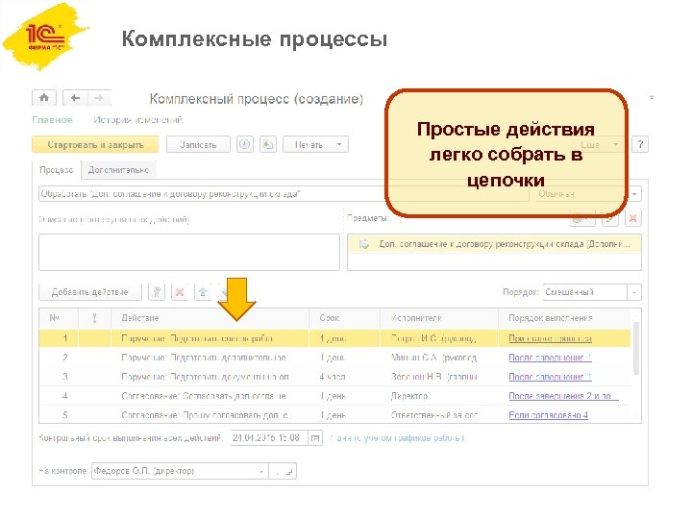Open После завершения link in row 2

(550, 358)
